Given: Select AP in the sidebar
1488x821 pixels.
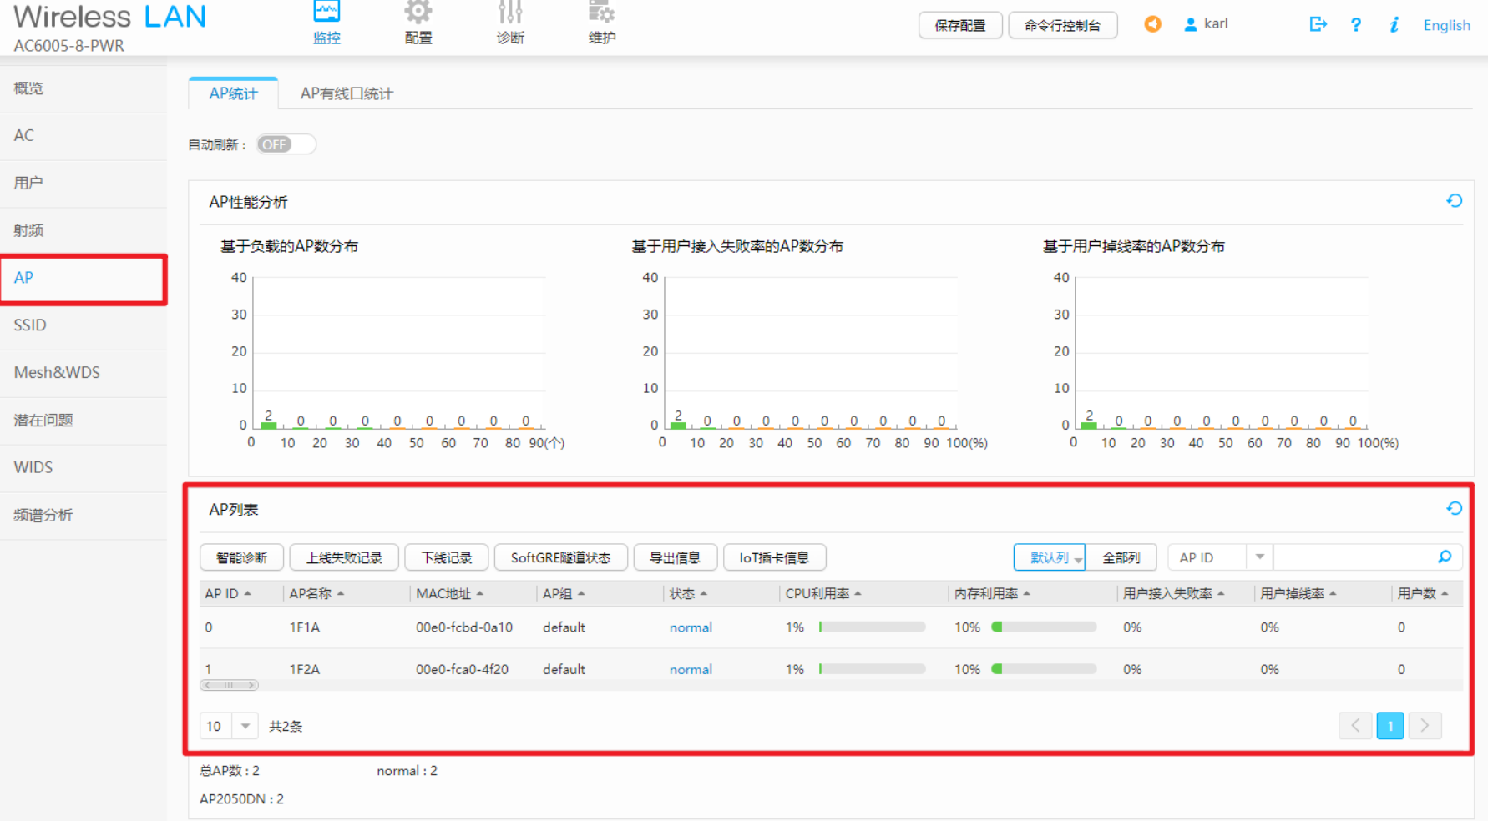Looking at the screenshot, I should [84, 279].
